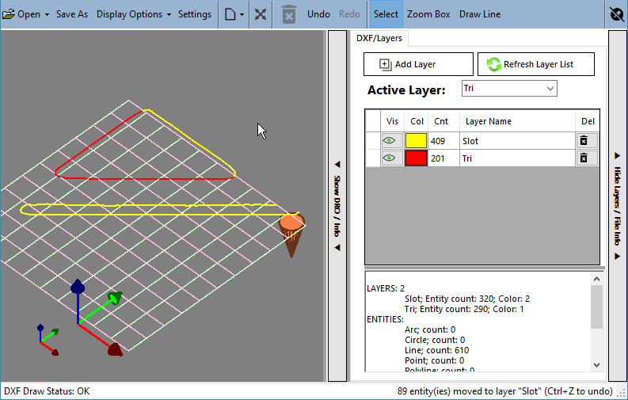Click the crossed-out eye icon at top right

(617, 14)
